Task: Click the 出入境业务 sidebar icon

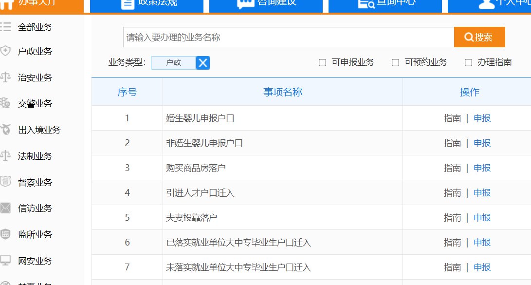Action: pyautogui.click(x=5, y=130)
